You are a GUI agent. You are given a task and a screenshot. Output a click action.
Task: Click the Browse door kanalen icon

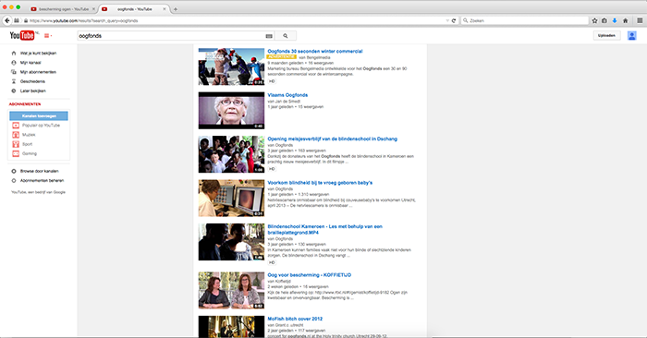[14, 171]
